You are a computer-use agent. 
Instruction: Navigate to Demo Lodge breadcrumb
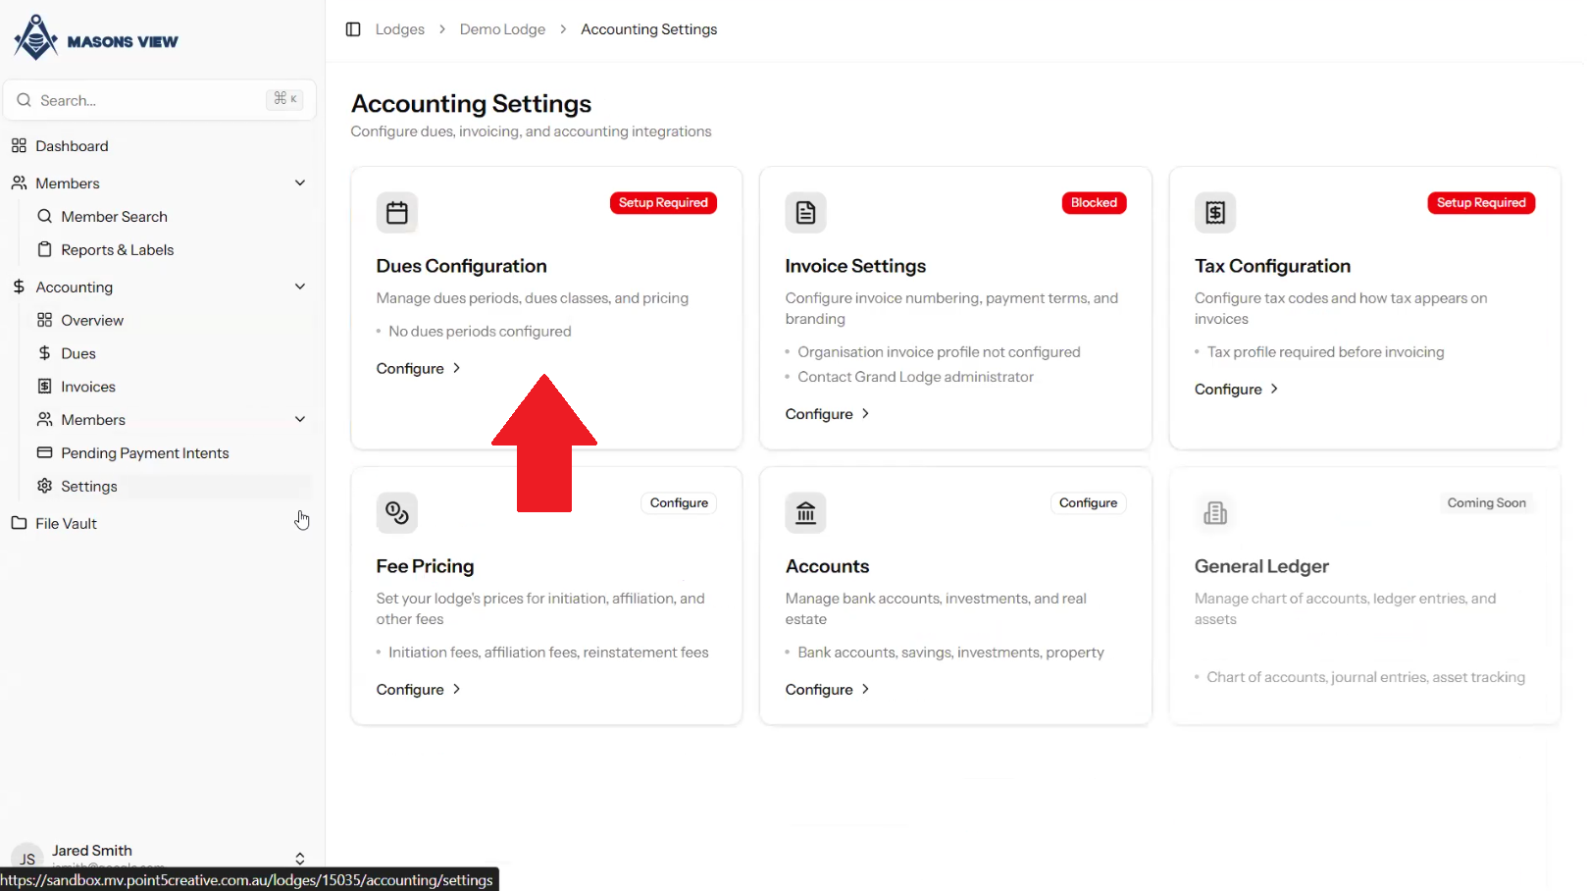pyautogui.click(x=502, y=29)
